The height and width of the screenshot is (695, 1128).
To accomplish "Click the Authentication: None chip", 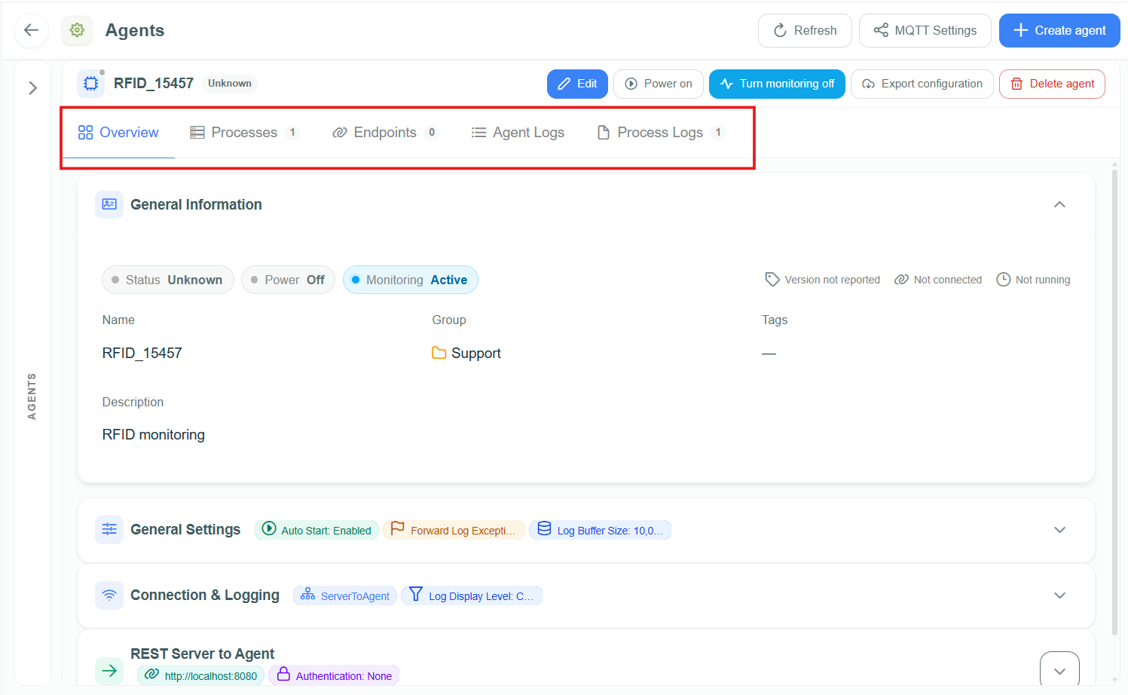I will (x=334, y=675).
